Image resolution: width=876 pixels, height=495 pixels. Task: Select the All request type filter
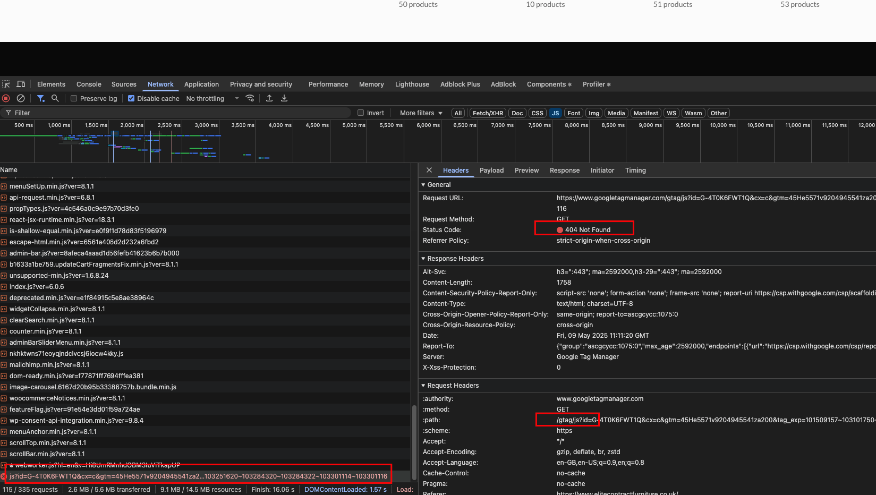pyautogui.click(x=458, y=113)
